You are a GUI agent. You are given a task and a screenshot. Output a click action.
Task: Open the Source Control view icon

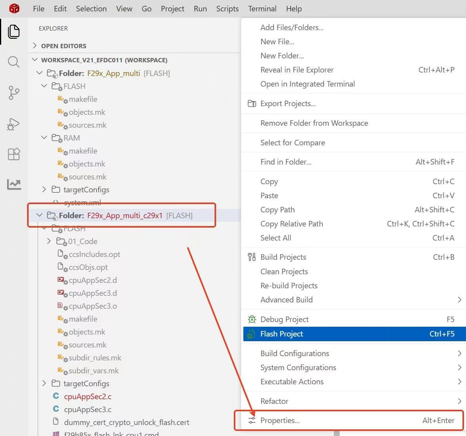pos(14,93)
